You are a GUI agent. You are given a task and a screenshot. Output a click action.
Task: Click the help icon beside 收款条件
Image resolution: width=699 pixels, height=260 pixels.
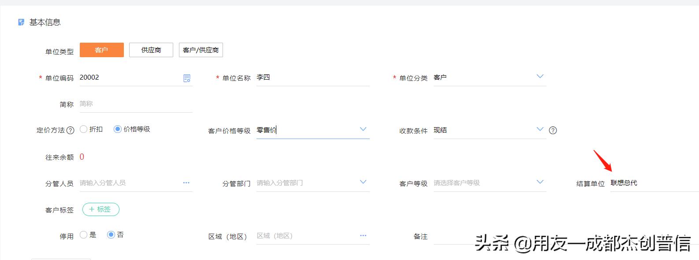[553, 130]
